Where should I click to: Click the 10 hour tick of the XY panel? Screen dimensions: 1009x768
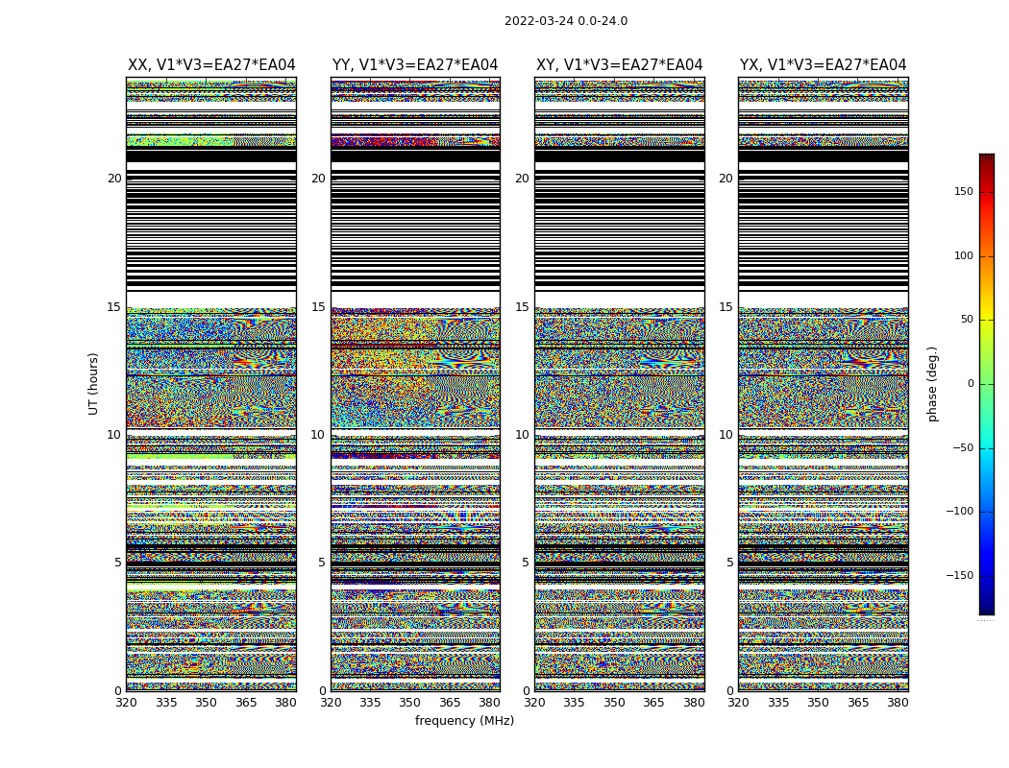(523, 435)
